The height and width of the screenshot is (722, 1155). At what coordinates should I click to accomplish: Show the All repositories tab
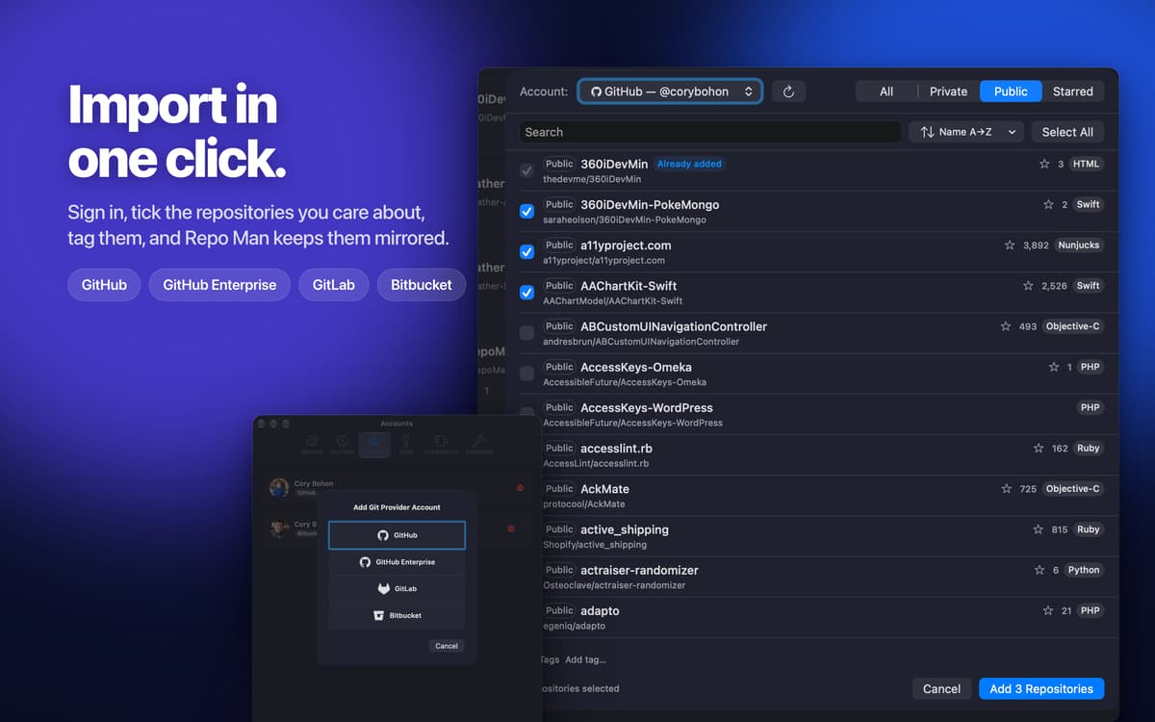click(x=886, y=91)
